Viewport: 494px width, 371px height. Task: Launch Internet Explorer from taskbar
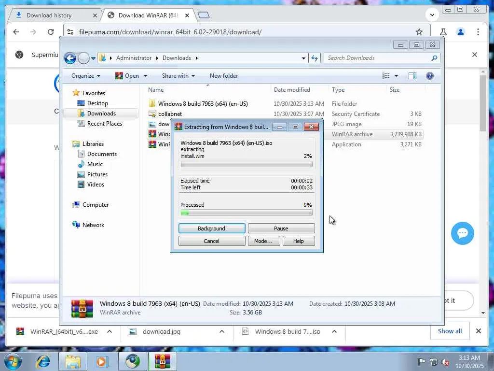[x=43, y=361]
